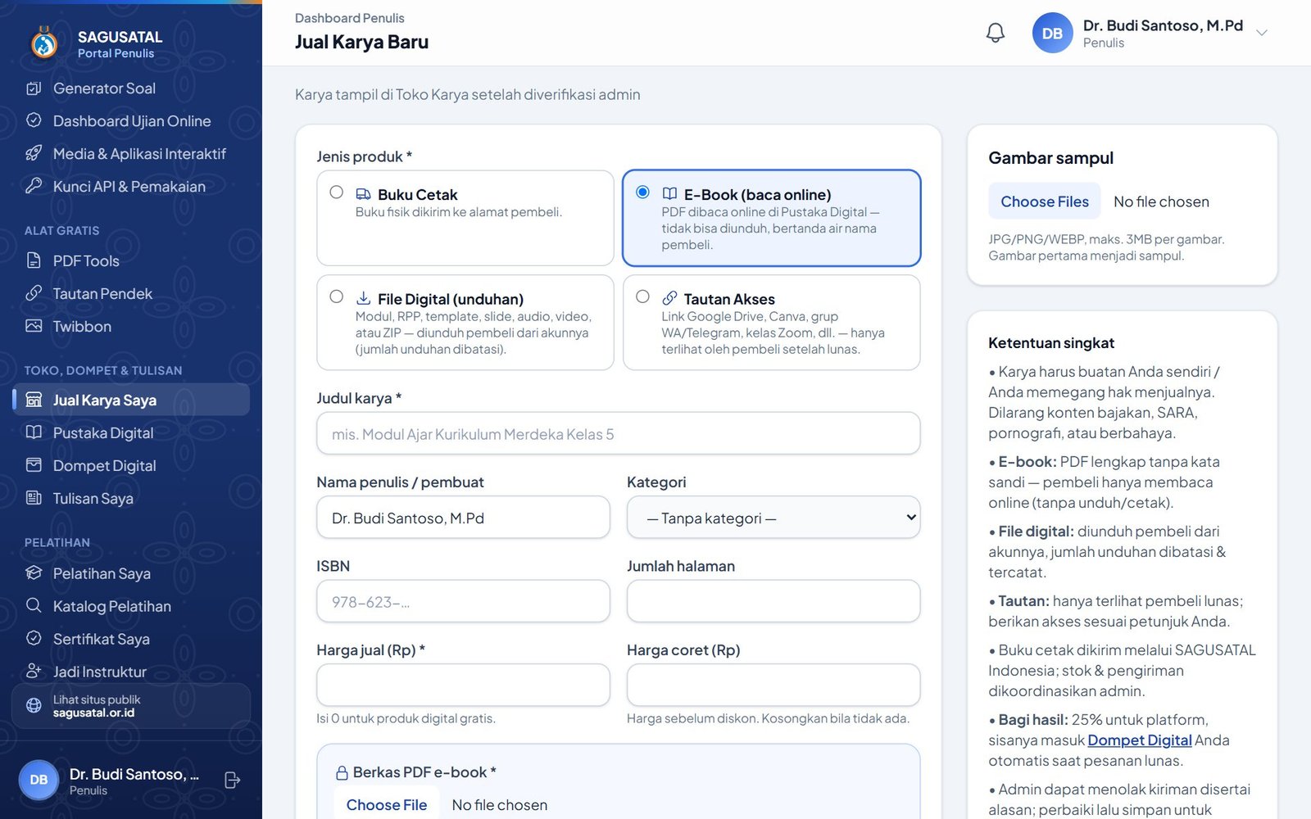1311x819 pixels.
Task: Click the Generator Soal sidebar icon
Action: (34, 88)
